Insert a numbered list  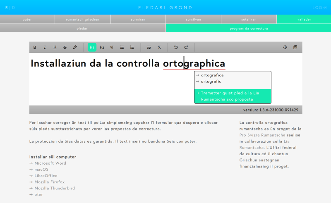(132, 47)
